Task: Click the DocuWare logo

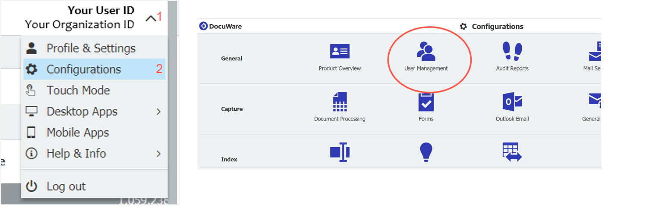Action: (x=221, y=26)
